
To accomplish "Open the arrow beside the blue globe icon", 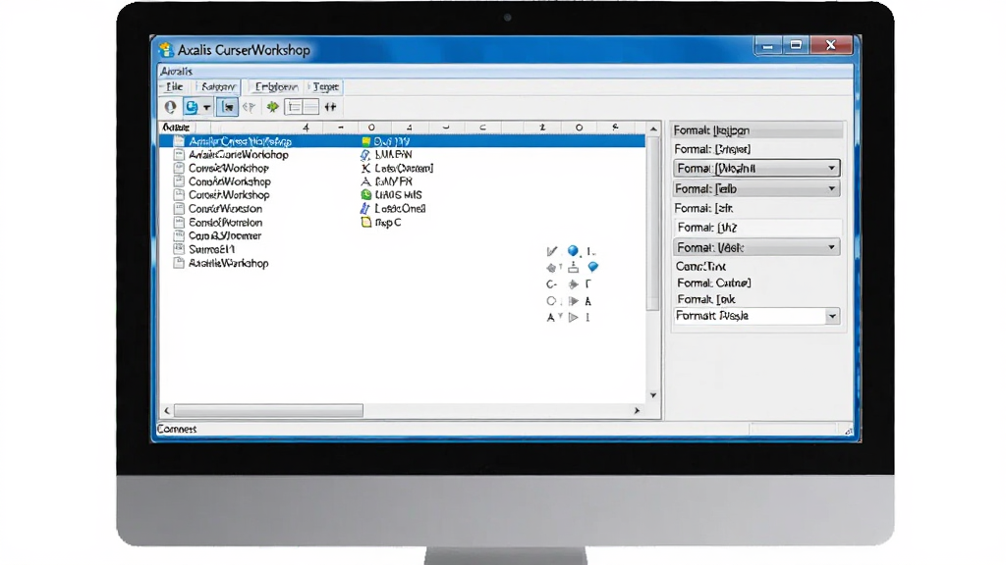I will pyautogui.click(x=206, y=108).
